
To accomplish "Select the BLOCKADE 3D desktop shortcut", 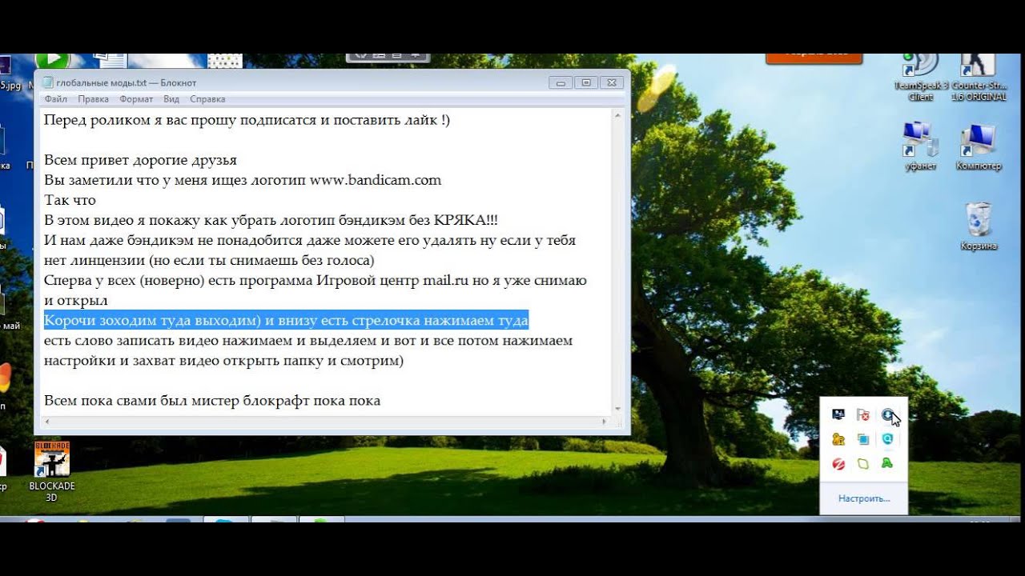I will tap(52, 472).
